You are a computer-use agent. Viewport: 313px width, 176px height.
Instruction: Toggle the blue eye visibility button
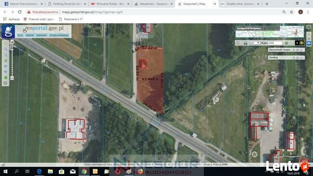click(309, 43)
